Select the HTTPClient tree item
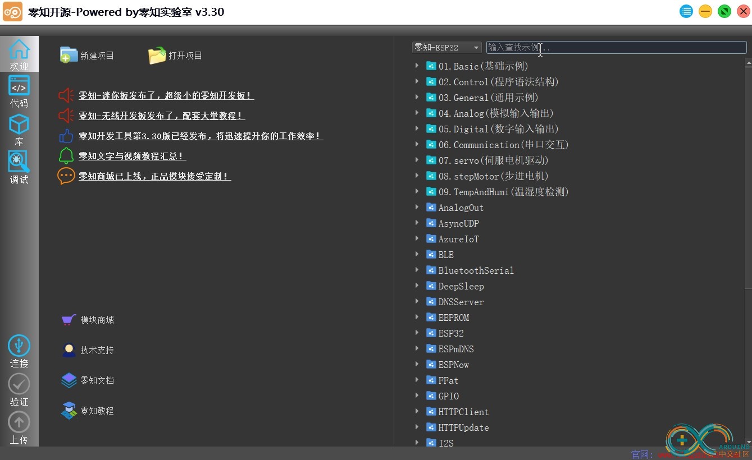 click(463, 412)
